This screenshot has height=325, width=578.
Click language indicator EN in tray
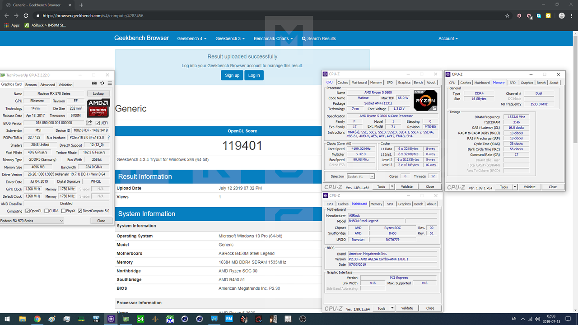pos(514,319)
